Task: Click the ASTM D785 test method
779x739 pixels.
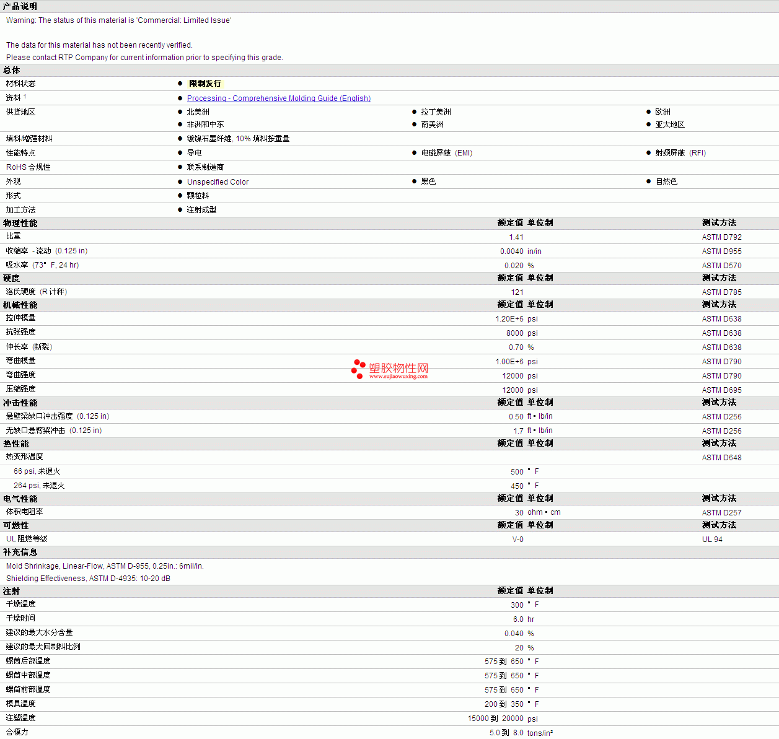Action: point(722,292)
